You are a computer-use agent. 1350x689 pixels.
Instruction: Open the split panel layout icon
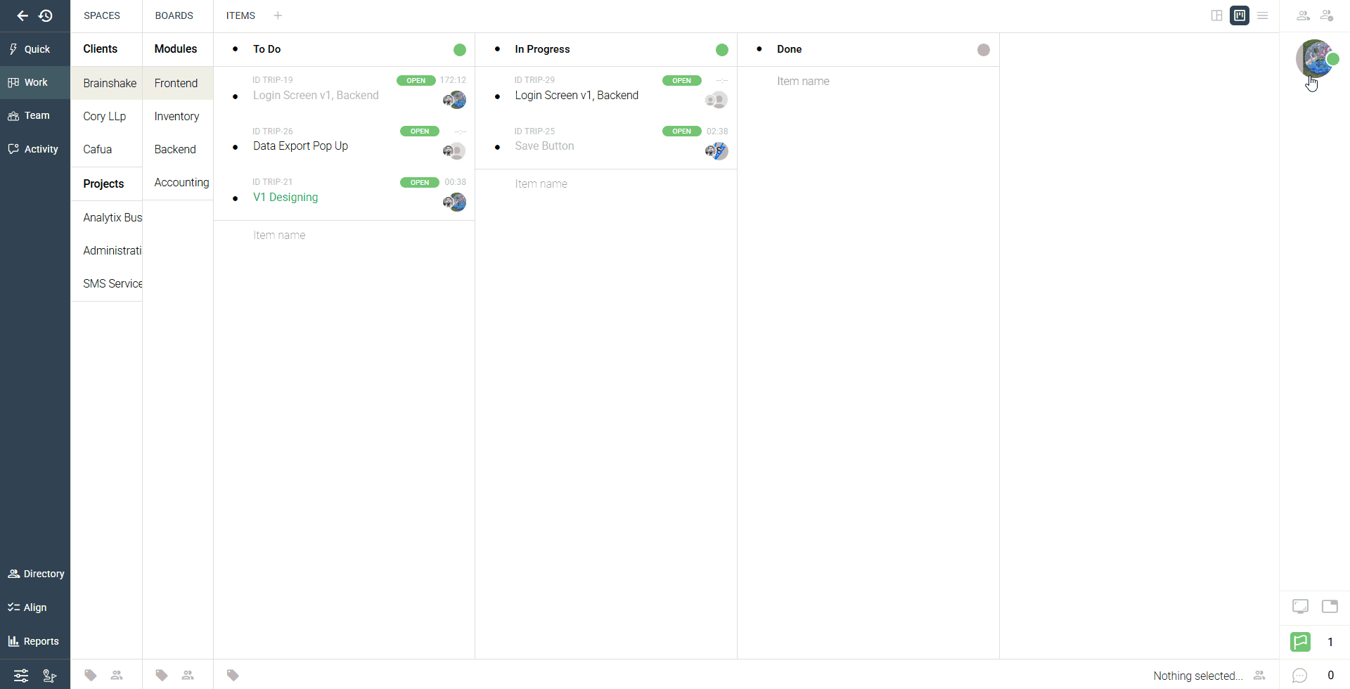point(1216,15)
